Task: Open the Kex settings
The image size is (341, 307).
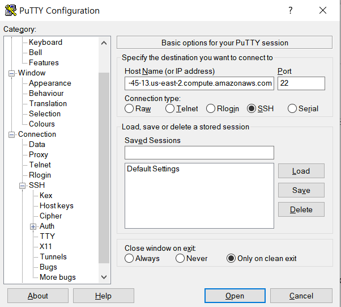Action: (x=46, y=195)
